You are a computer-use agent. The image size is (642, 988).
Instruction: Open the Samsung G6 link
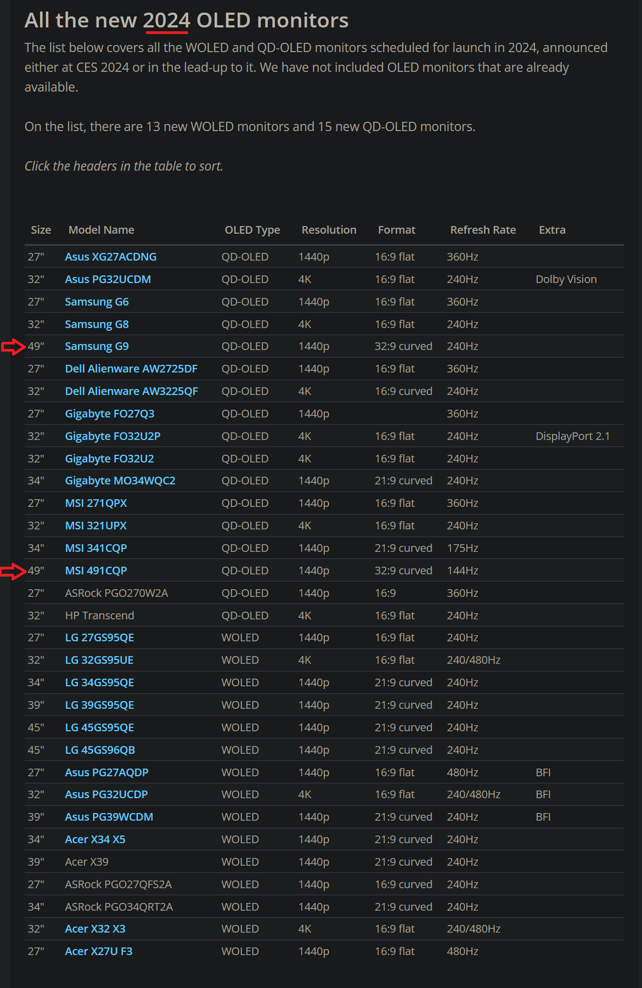click(97, 302)
